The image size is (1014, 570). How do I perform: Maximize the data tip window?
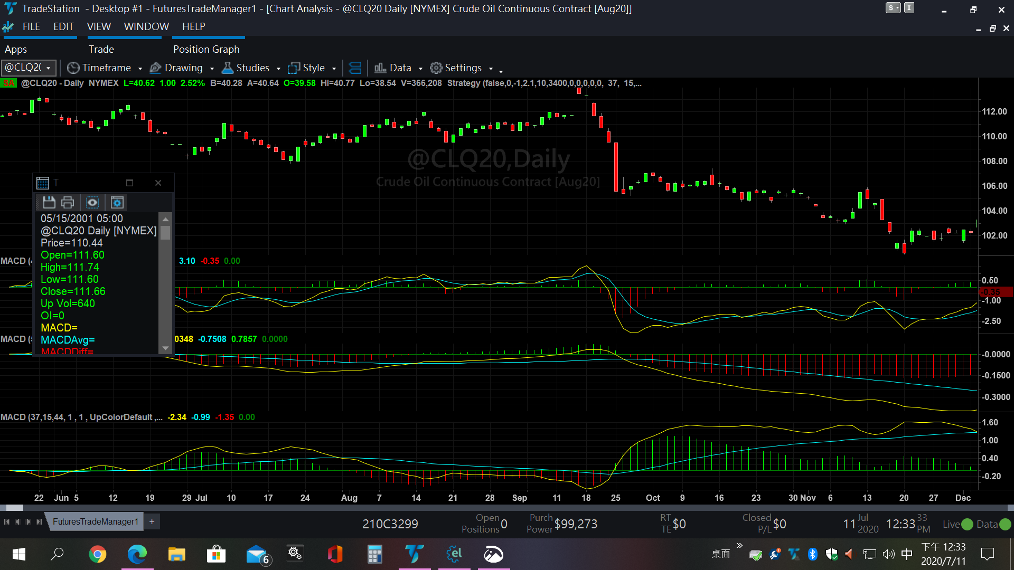(129, 183)
